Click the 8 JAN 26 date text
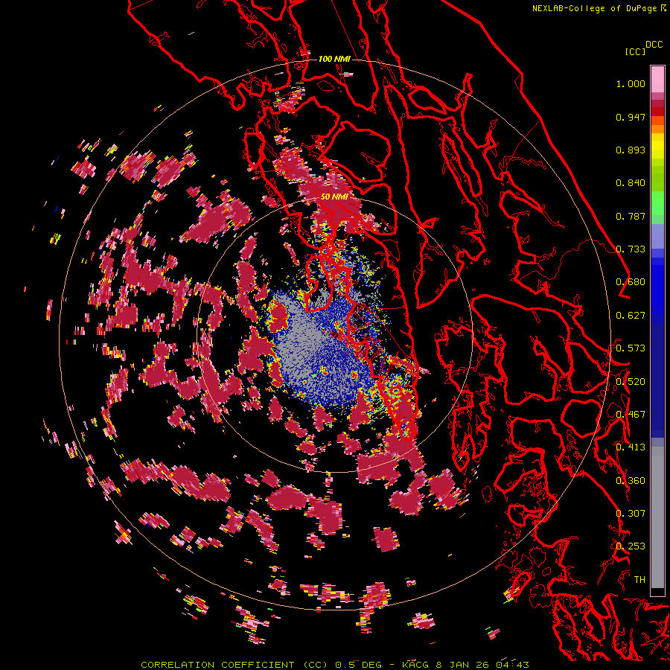 click(463, 665)
